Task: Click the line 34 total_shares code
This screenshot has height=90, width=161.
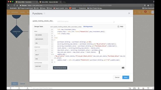Action: pos(78,48)
